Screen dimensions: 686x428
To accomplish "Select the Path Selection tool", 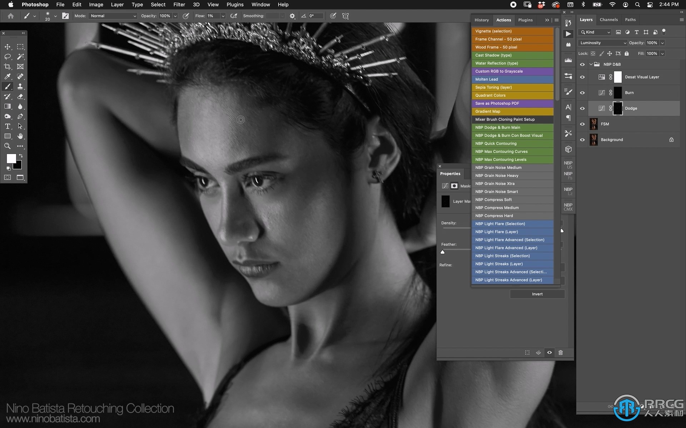I will [x=20, y=126].
